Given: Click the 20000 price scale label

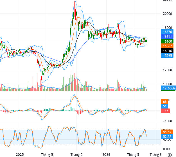Looking at the screenshot, I should click(x=167, y=14).
